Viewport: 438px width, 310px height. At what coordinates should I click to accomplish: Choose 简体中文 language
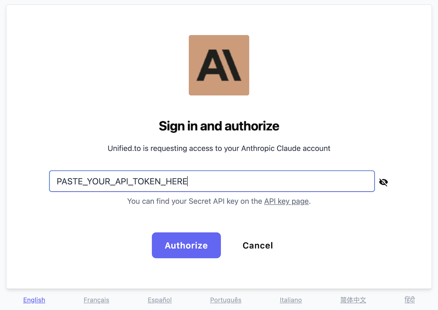click(353, 300)
